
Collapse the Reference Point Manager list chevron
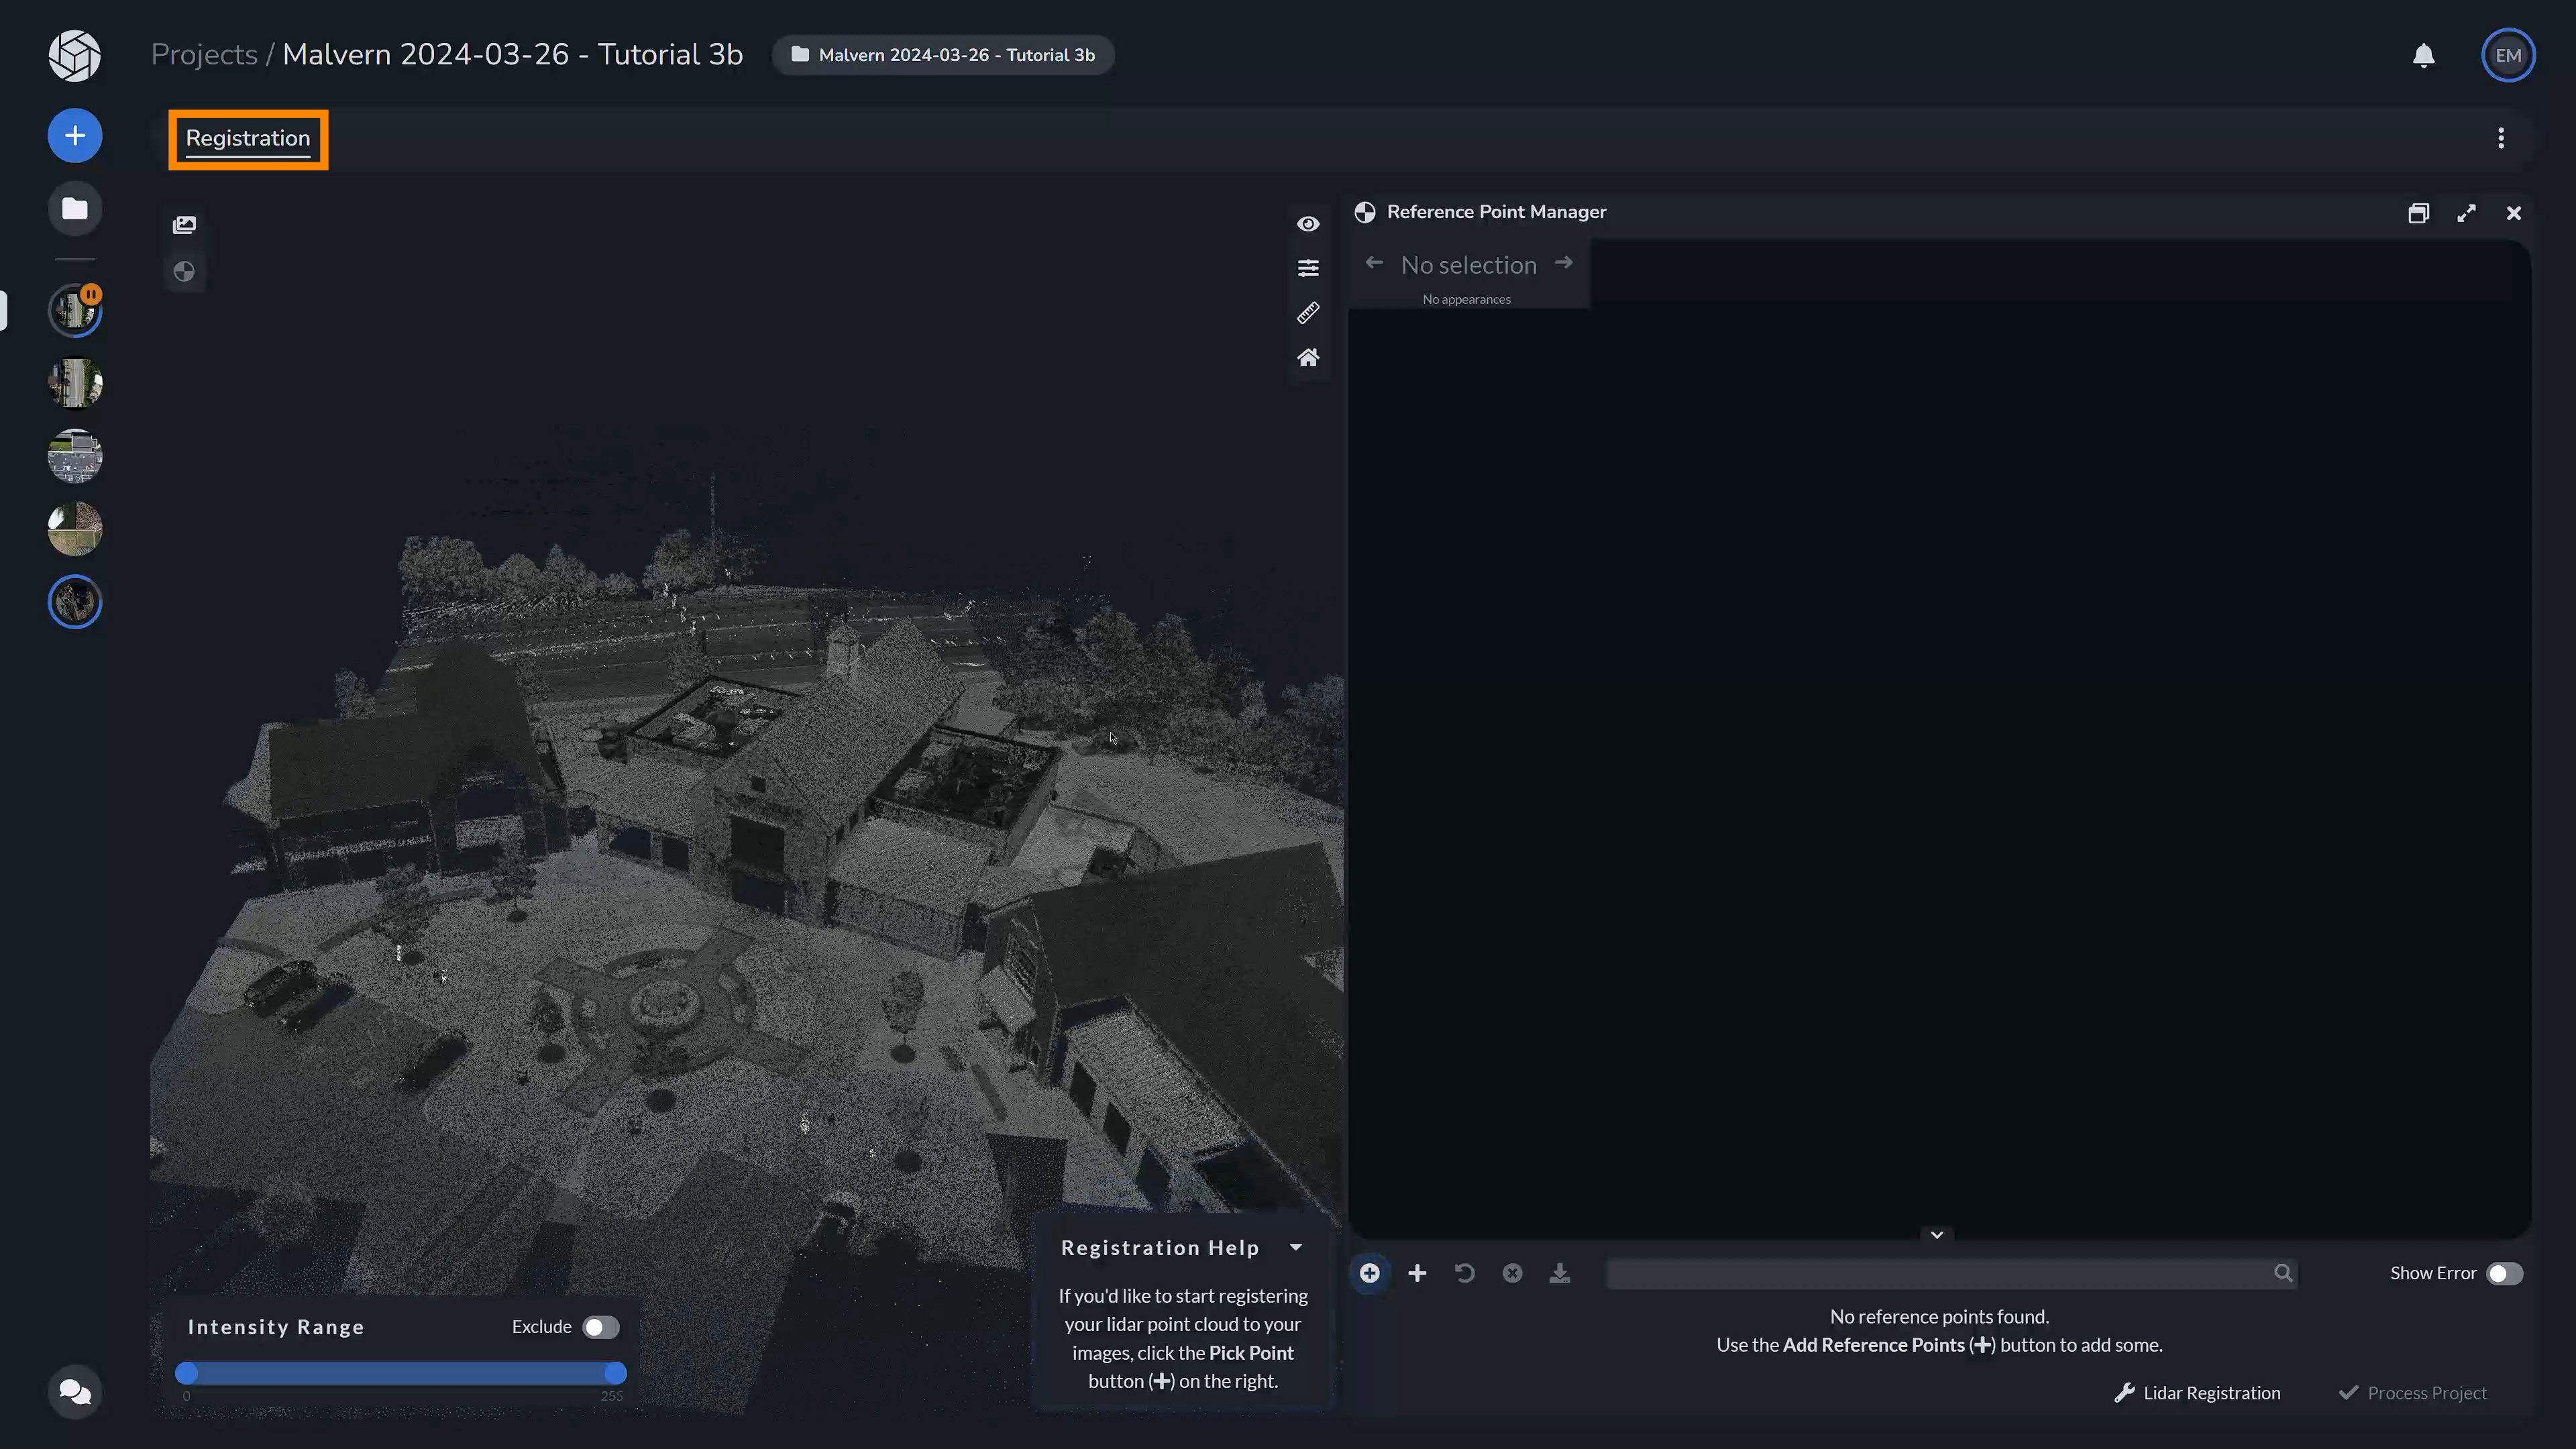click(1937, 1234)
